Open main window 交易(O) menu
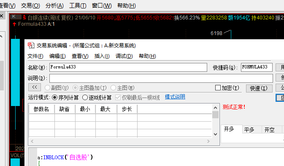The width and height of the screenshot is (284, 166). [30, 5]
